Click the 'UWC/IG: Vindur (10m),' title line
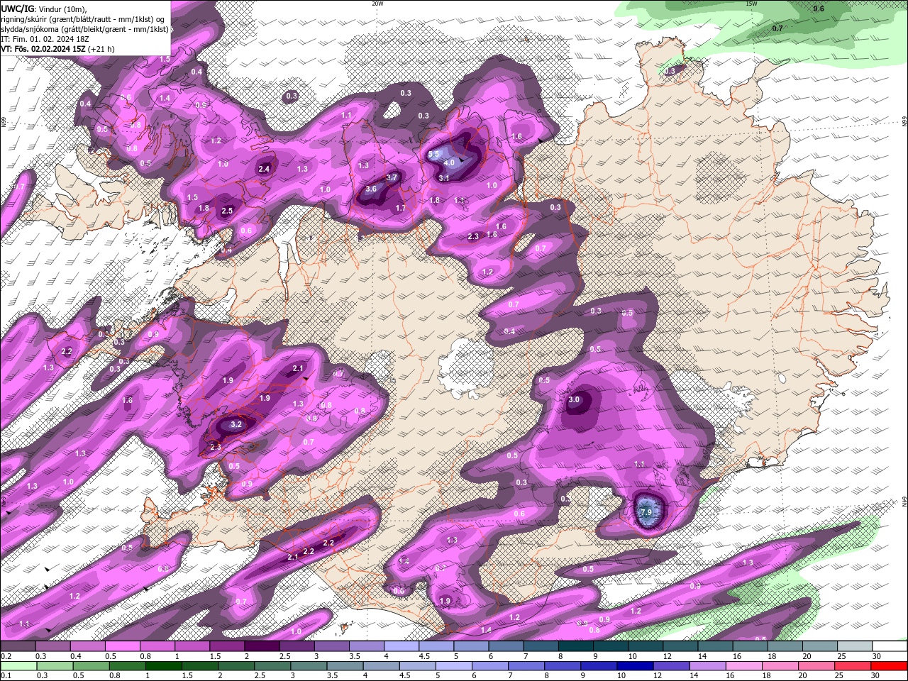This screenshot has height=681, width=908. coord(44,9)
